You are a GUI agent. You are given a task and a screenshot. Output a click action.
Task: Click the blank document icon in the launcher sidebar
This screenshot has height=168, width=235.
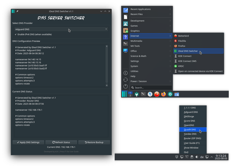coord(125,17)
